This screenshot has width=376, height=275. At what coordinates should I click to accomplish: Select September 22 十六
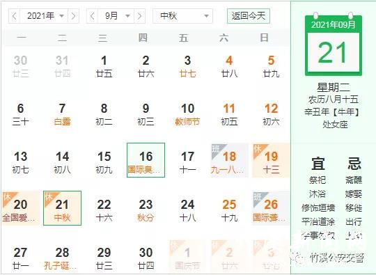click(104, 210)
